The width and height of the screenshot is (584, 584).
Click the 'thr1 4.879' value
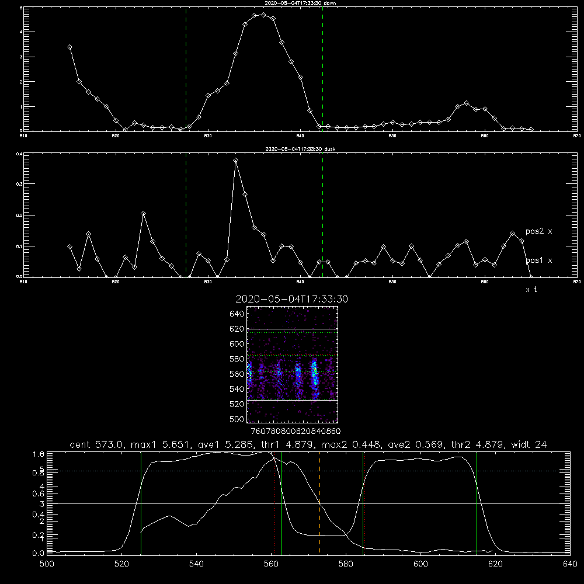pos(286,444)
